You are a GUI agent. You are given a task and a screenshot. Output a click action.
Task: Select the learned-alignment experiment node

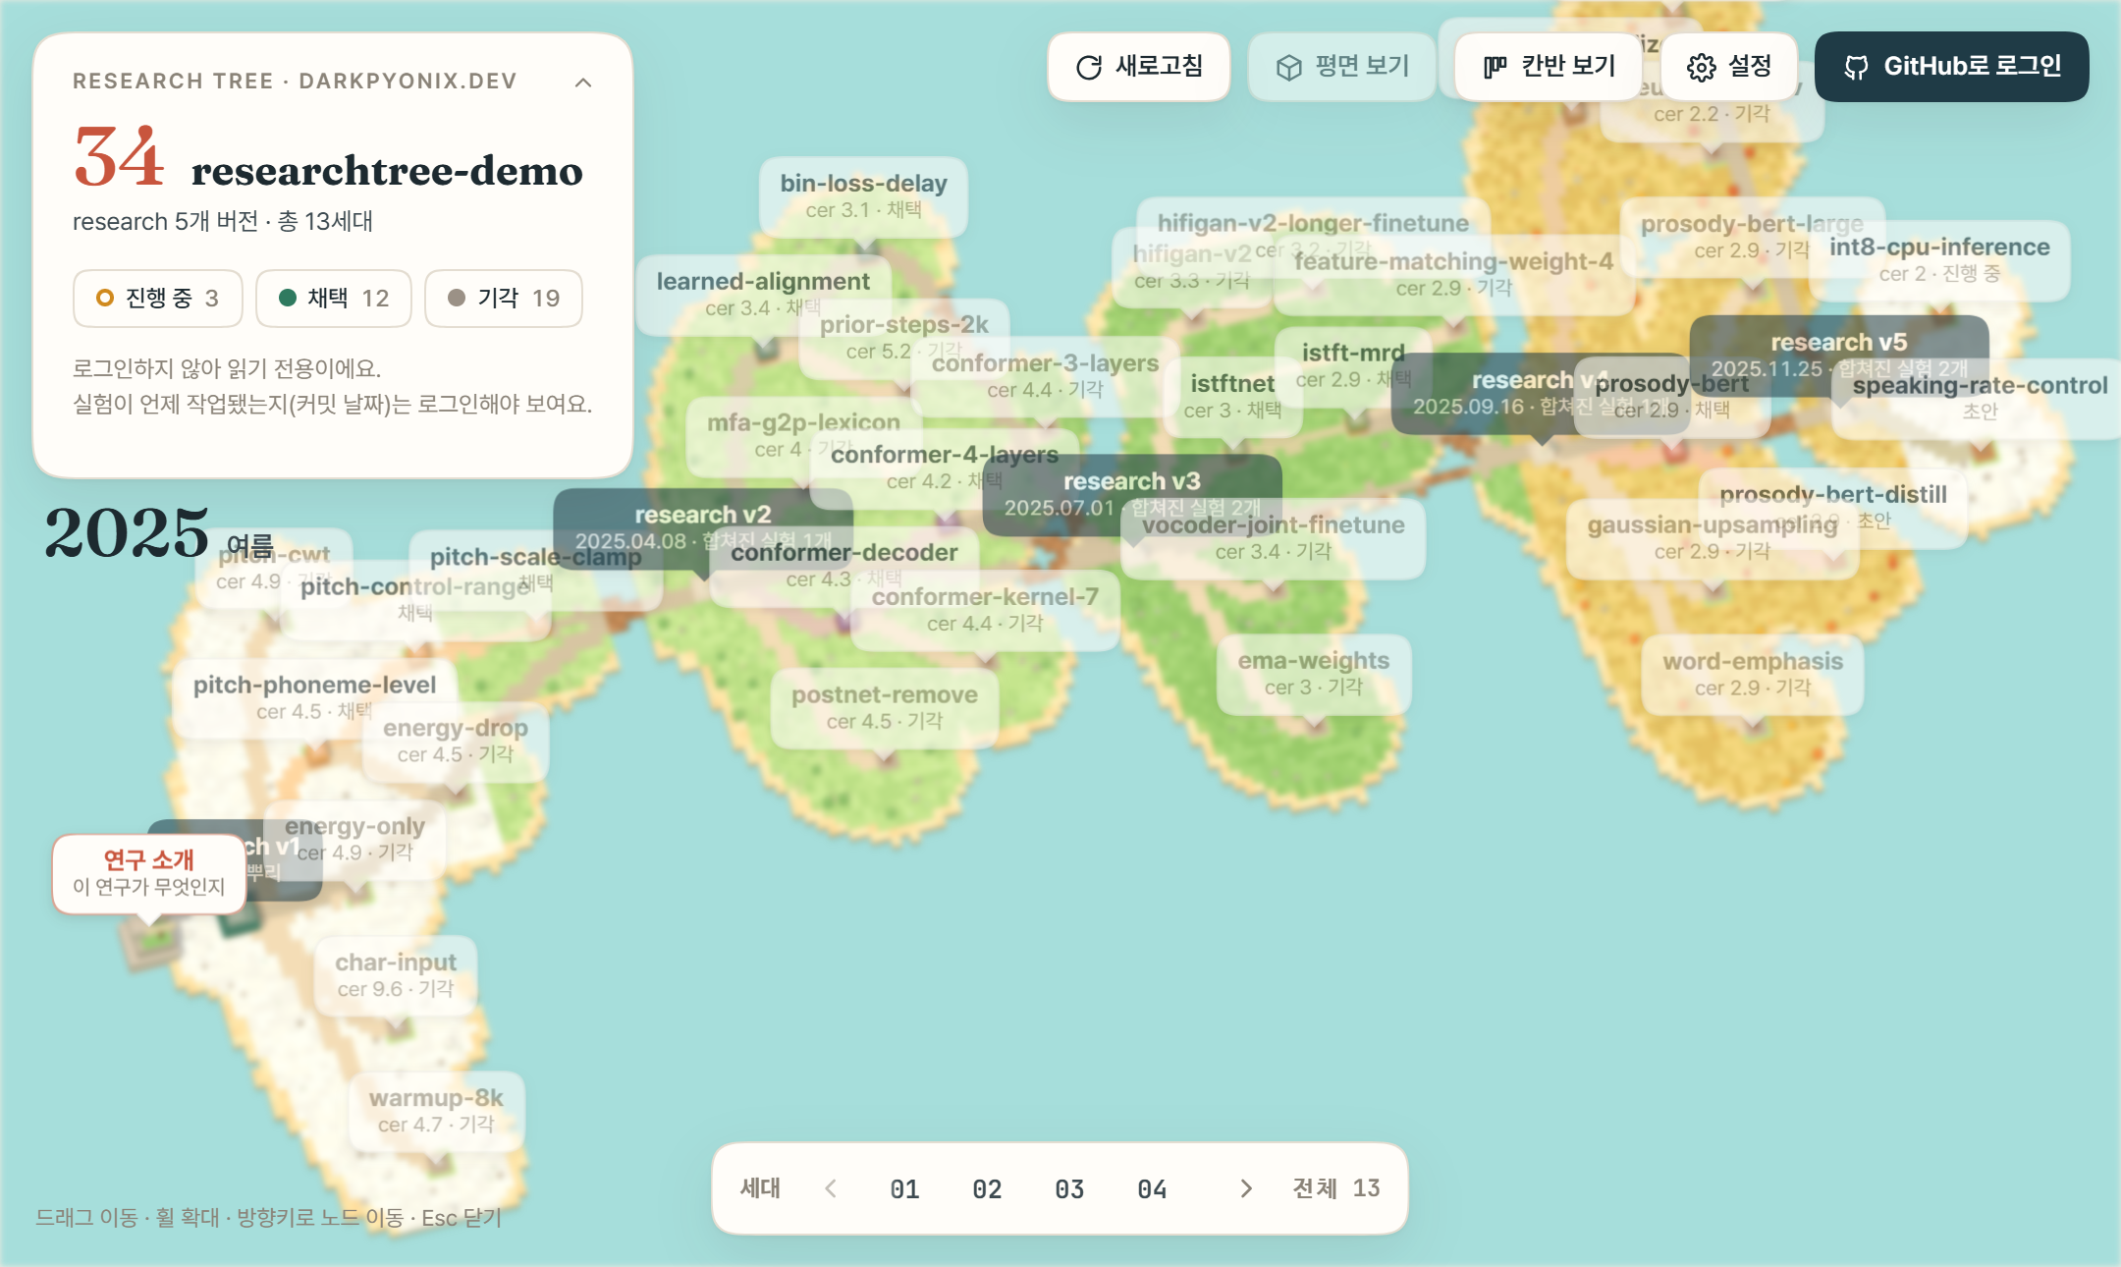[x=763, y=294]
